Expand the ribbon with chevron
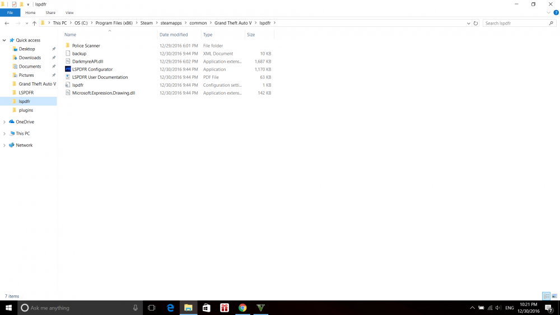The width and height of the screenshot is (560, 315). 549,12
